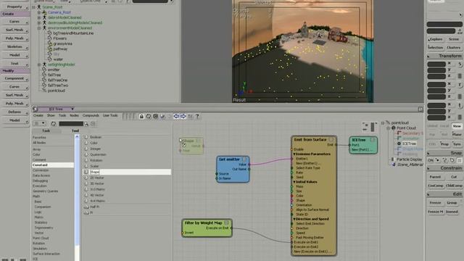Select the Constant category in node list
Image resolution: width=464 pixels, height=261 pixels.
(x=53, y=165)
